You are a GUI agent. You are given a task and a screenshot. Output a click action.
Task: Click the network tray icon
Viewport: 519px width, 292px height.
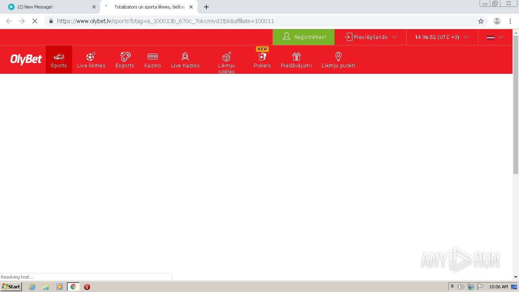(x=471, y=287)
